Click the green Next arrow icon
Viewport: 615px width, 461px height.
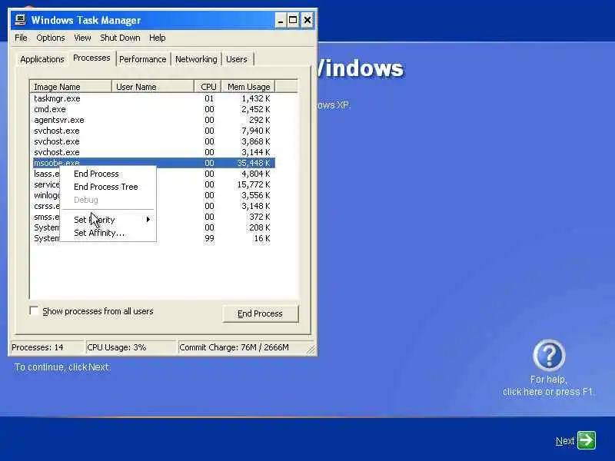click(587, 440)
